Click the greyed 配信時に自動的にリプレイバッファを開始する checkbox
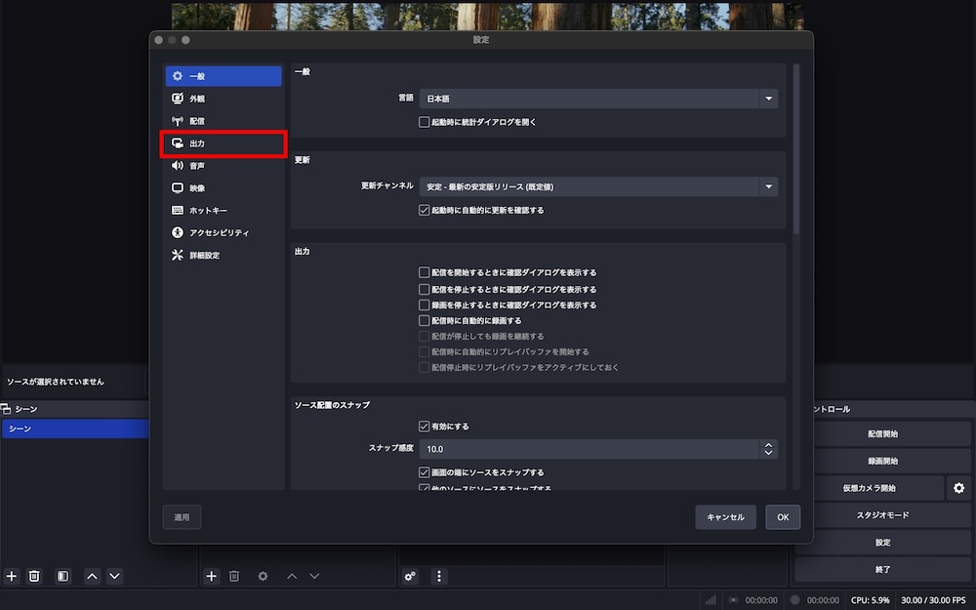 coord(424,351)
